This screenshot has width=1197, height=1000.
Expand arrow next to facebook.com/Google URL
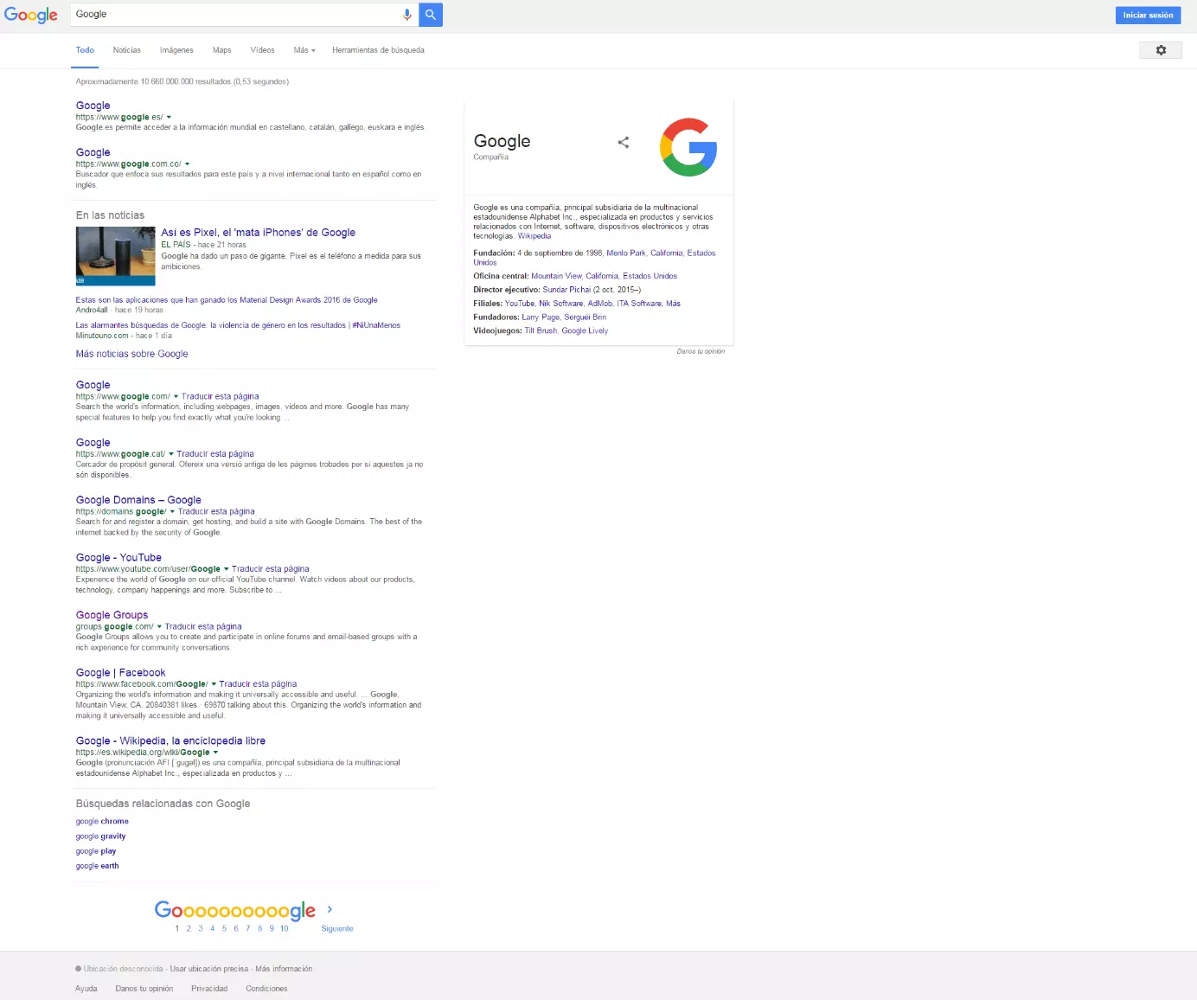point(214,684)
